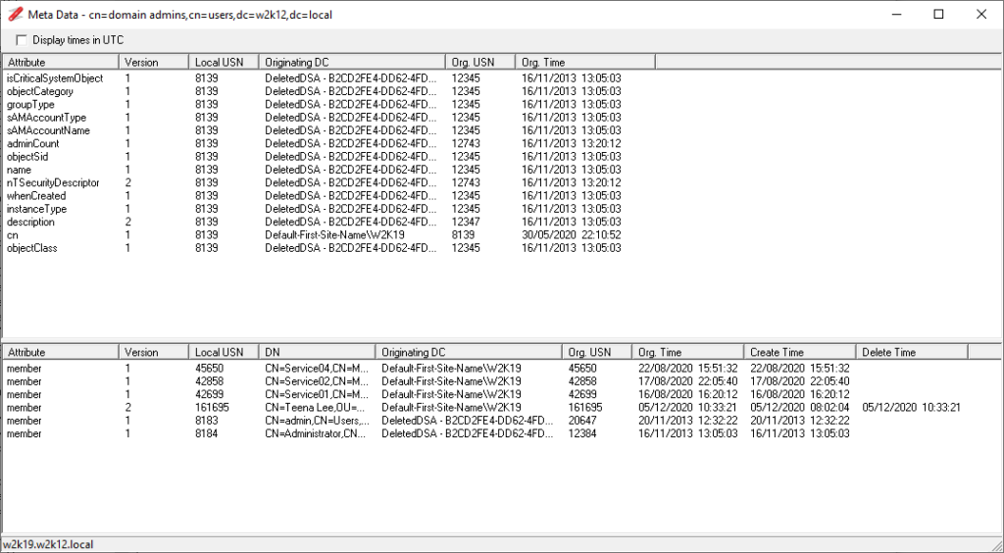1004x553 pixels.
Task: Sort upper list by Attribute column header
Action: [x=61, y=62]
